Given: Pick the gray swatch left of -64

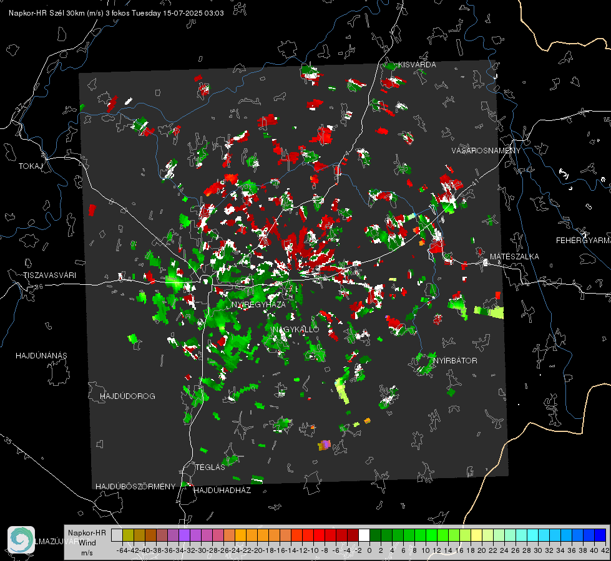Looking at the screenshot, I should (x=117, y=535).
